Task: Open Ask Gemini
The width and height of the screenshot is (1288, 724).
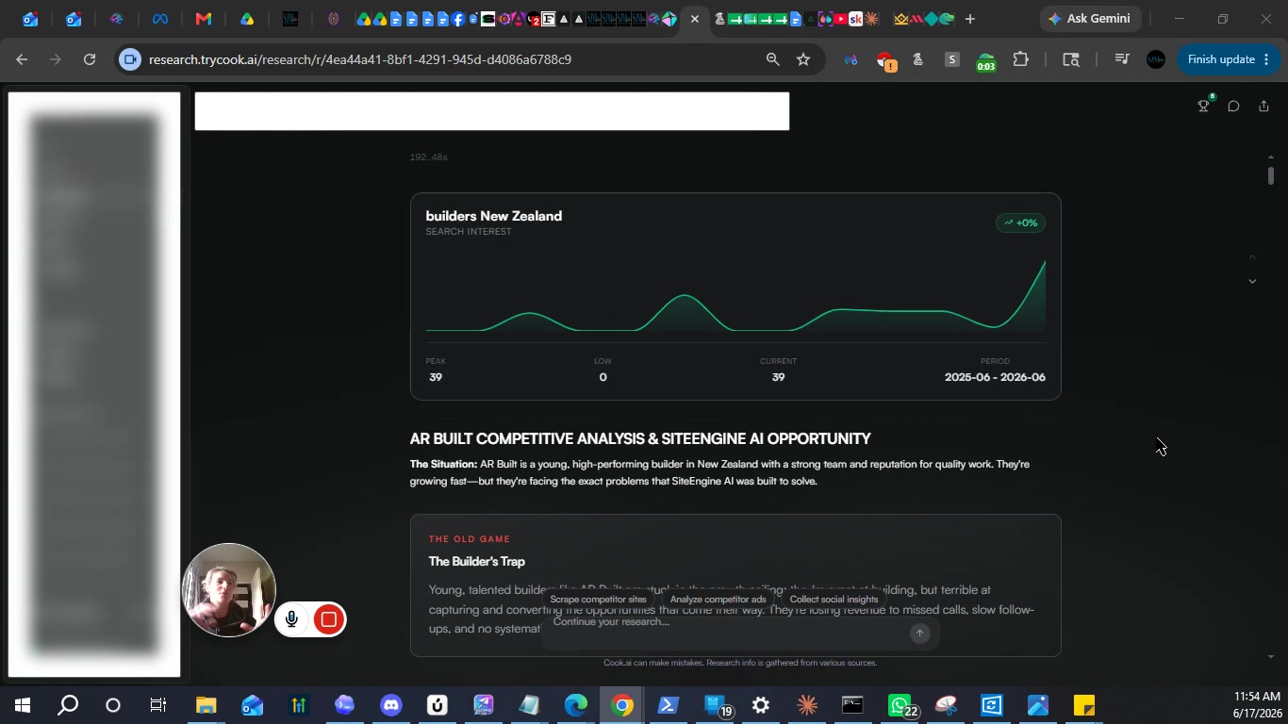Action: click(1092, 19)
